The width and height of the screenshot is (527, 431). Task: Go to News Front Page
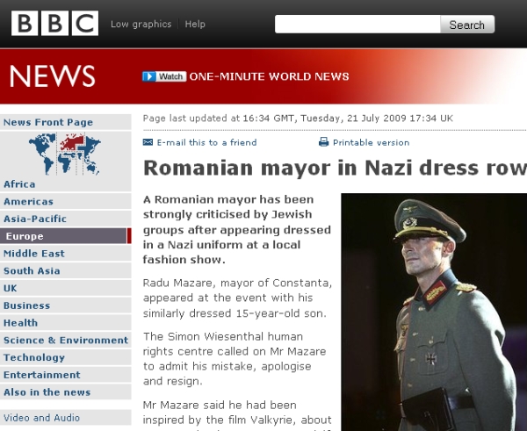[x=48, y=122]
